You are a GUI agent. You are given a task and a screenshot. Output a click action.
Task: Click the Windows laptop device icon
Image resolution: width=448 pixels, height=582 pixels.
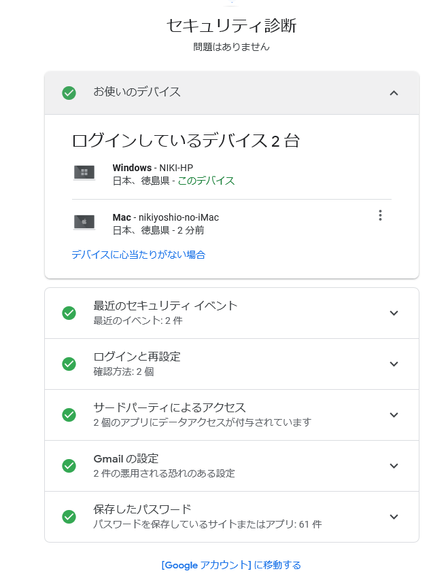coord(84,172)
